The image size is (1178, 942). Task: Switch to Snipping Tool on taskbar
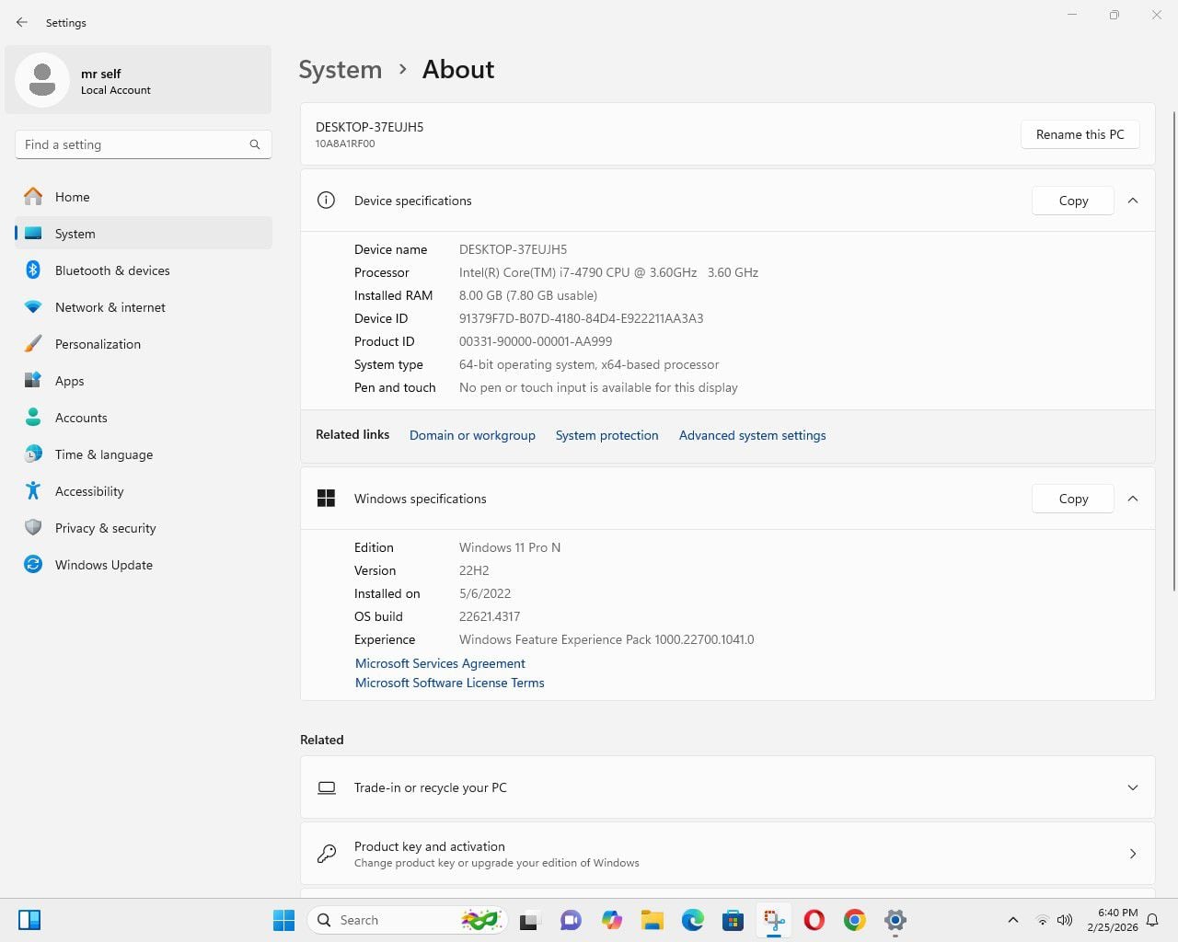point(774,920)
